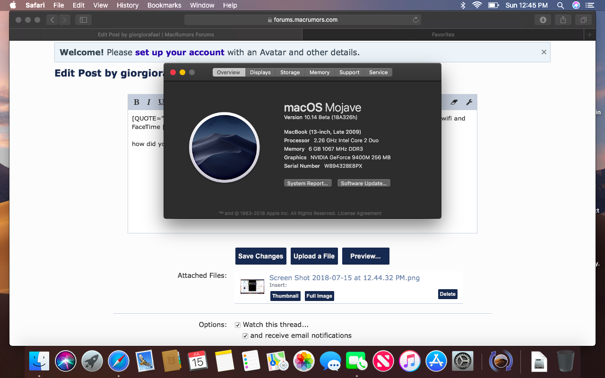Switch to the Service tab
Image resolution: width=605 pixels, height=378 pixels.
tap(378, 72)
